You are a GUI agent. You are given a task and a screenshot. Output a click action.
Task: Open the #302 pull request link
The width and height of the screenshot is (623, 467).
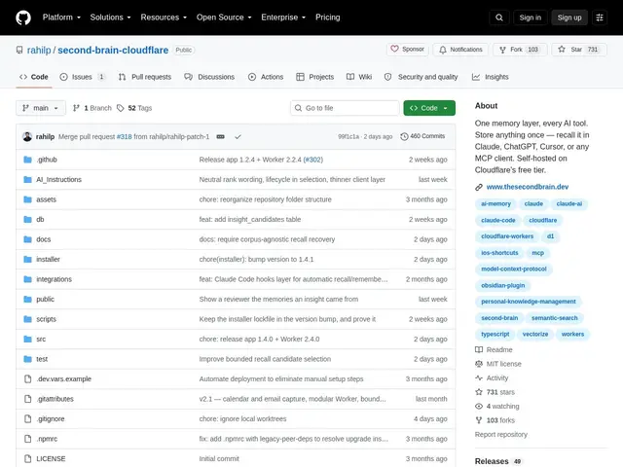(313, 160)
